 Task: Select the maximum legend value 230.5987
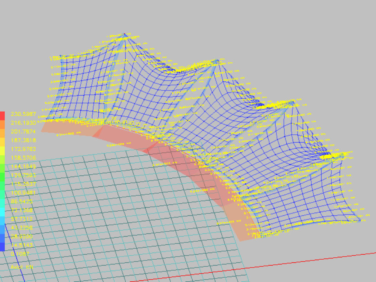tap(23, 114)
